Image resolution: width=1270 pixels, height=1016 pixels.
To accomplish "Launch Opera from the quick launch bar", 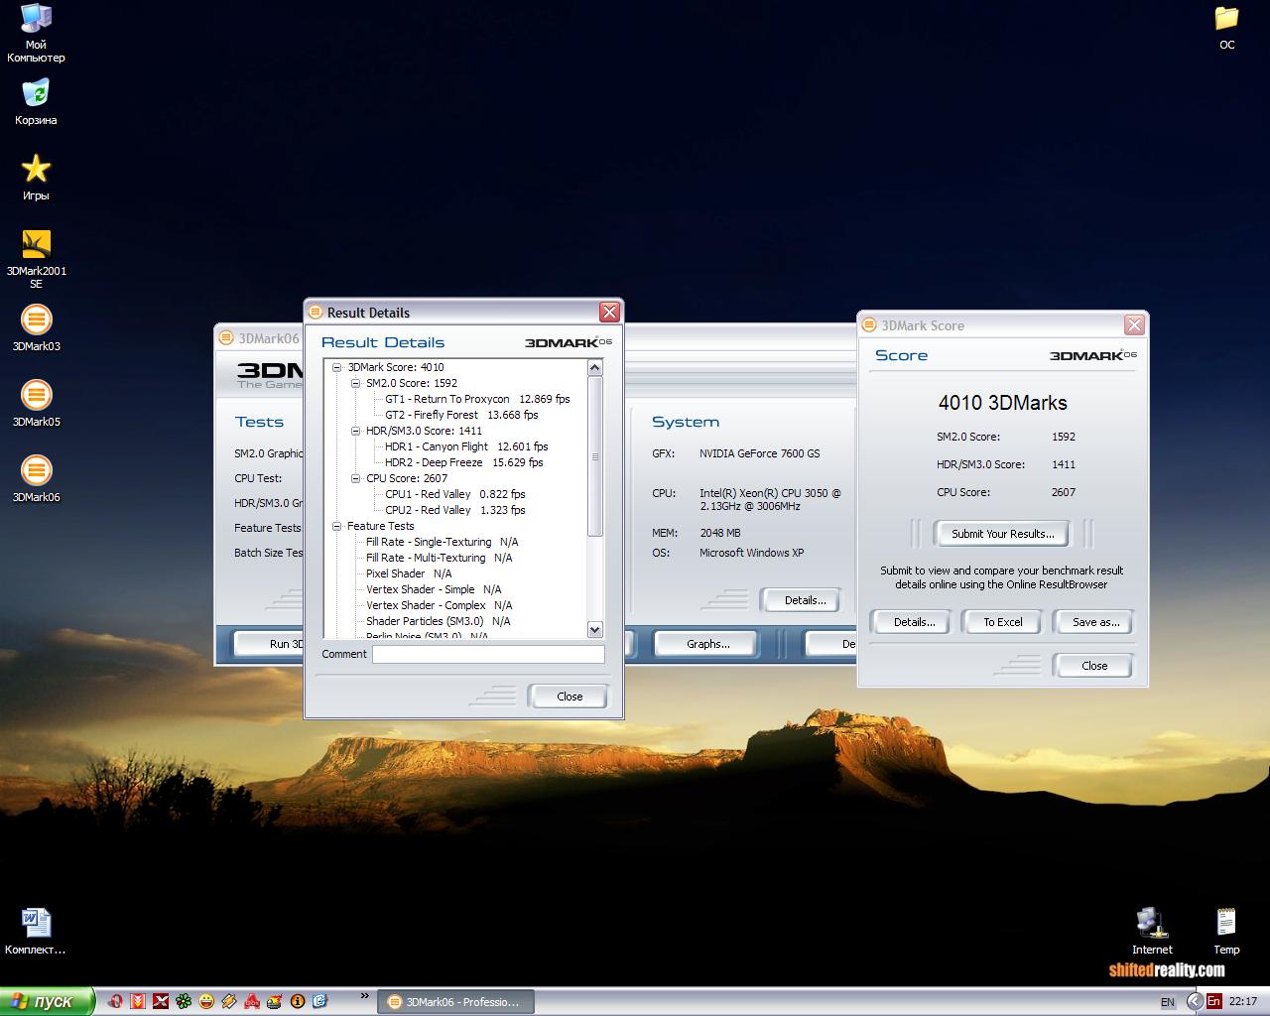I will (117, 1001).
